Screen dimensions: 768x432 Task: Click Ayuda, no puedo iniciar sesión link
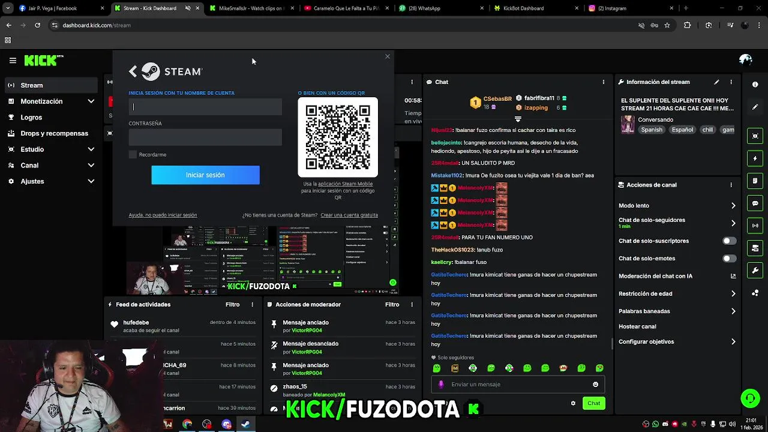coord(163,215)
